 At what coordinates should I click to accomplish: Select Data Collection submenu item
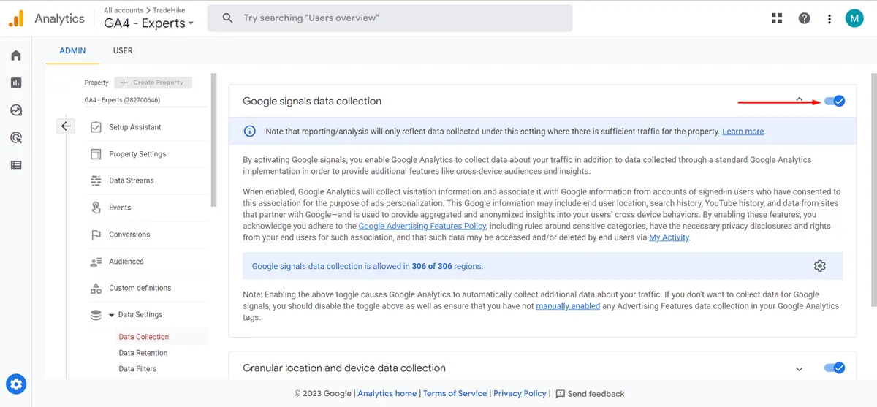[x=144, y=337]
